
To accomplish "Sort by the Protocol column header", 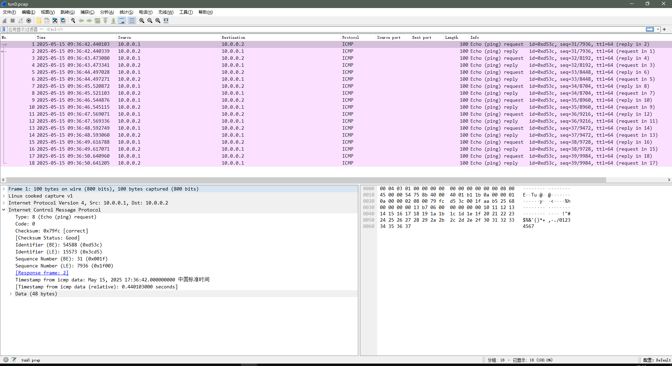I will (x=358, y=37).
